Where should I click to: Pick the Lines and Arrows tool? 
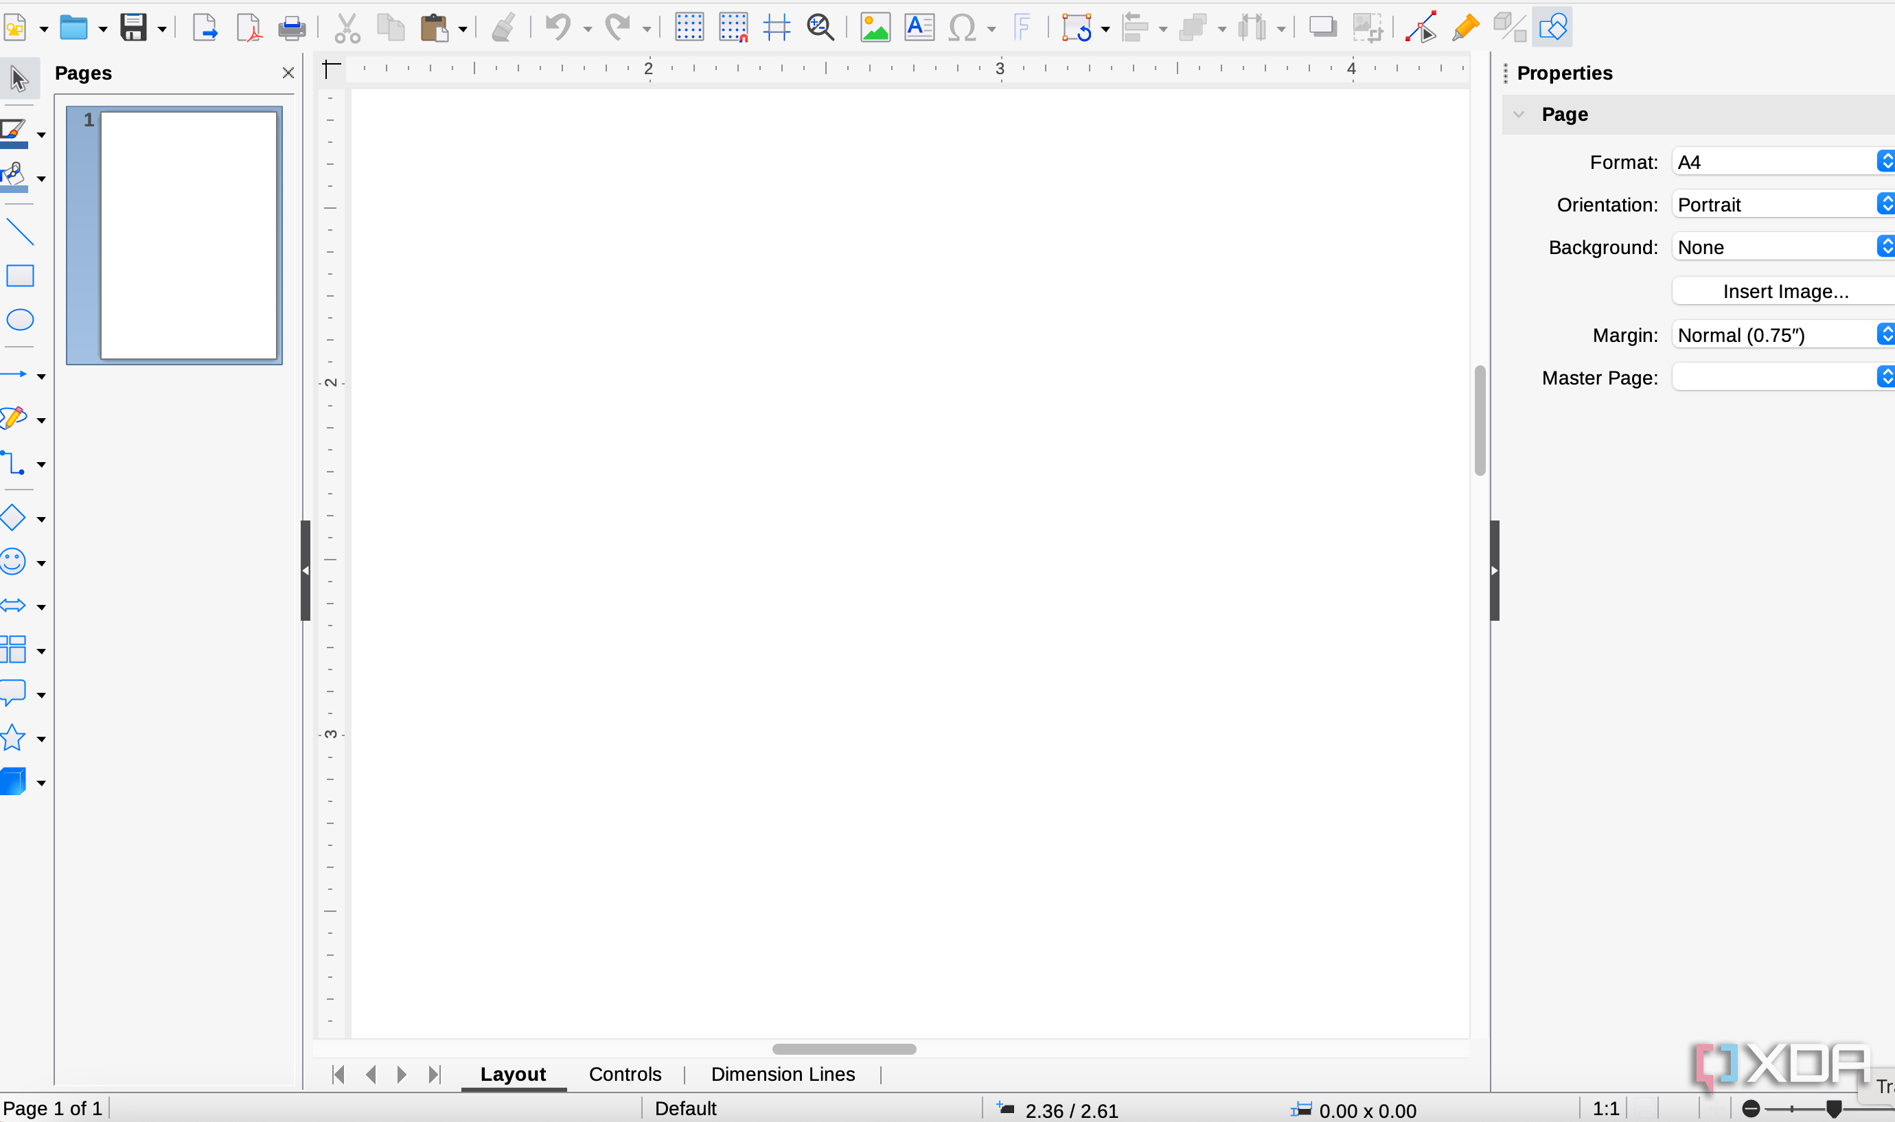pos(14,374)
